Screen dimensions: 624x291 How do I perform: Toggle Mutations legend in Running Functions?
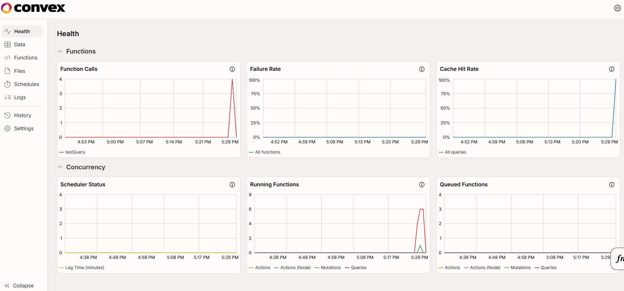[x=328, y=268]
